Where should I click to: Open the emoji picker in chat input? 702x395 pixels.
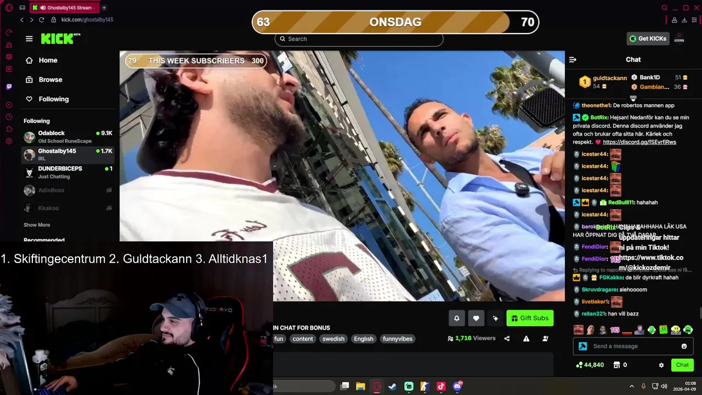tap(684, 346)
